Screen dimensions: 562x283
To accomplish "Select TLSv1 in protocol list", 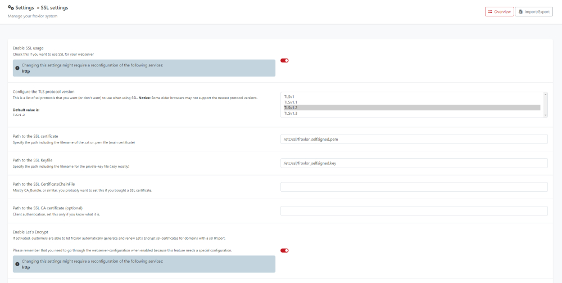I will [x=410, y=96].
